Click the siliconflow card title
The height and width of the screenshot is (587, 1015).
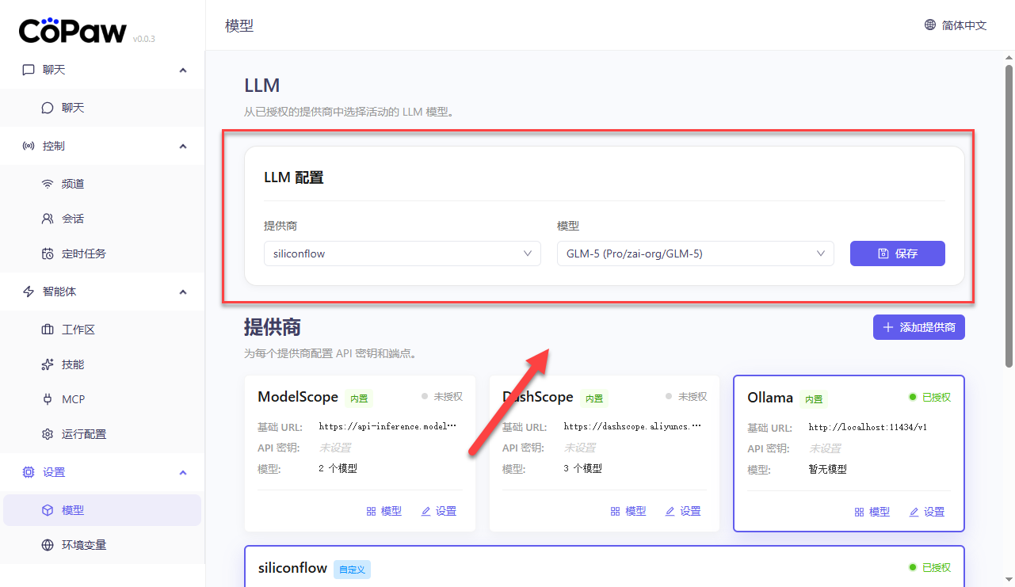pyautogui.click(x=292, y=568)
